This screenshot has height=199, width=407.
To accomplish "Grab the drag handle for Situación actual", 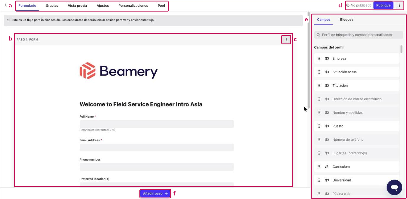I will pos(319,72).
